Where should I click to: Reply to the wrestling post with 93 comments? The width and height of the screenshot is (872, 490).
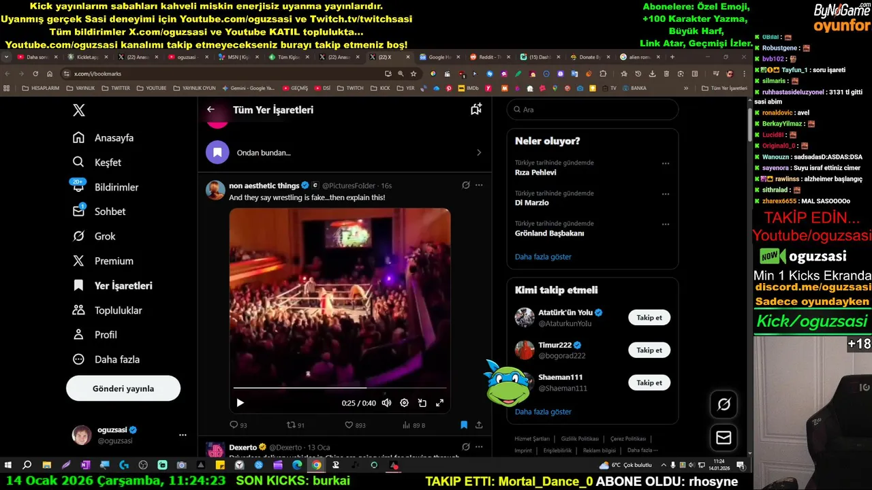click(239, 425)
